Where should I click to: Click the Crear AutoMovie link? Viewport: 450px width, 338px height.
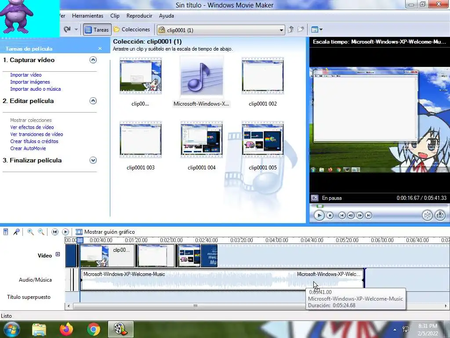(28, 148)
